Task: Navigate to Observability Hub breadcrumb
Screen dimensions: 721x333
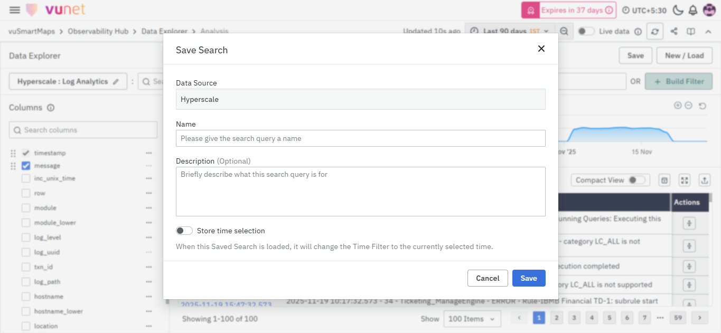Action: coord(98,31)
